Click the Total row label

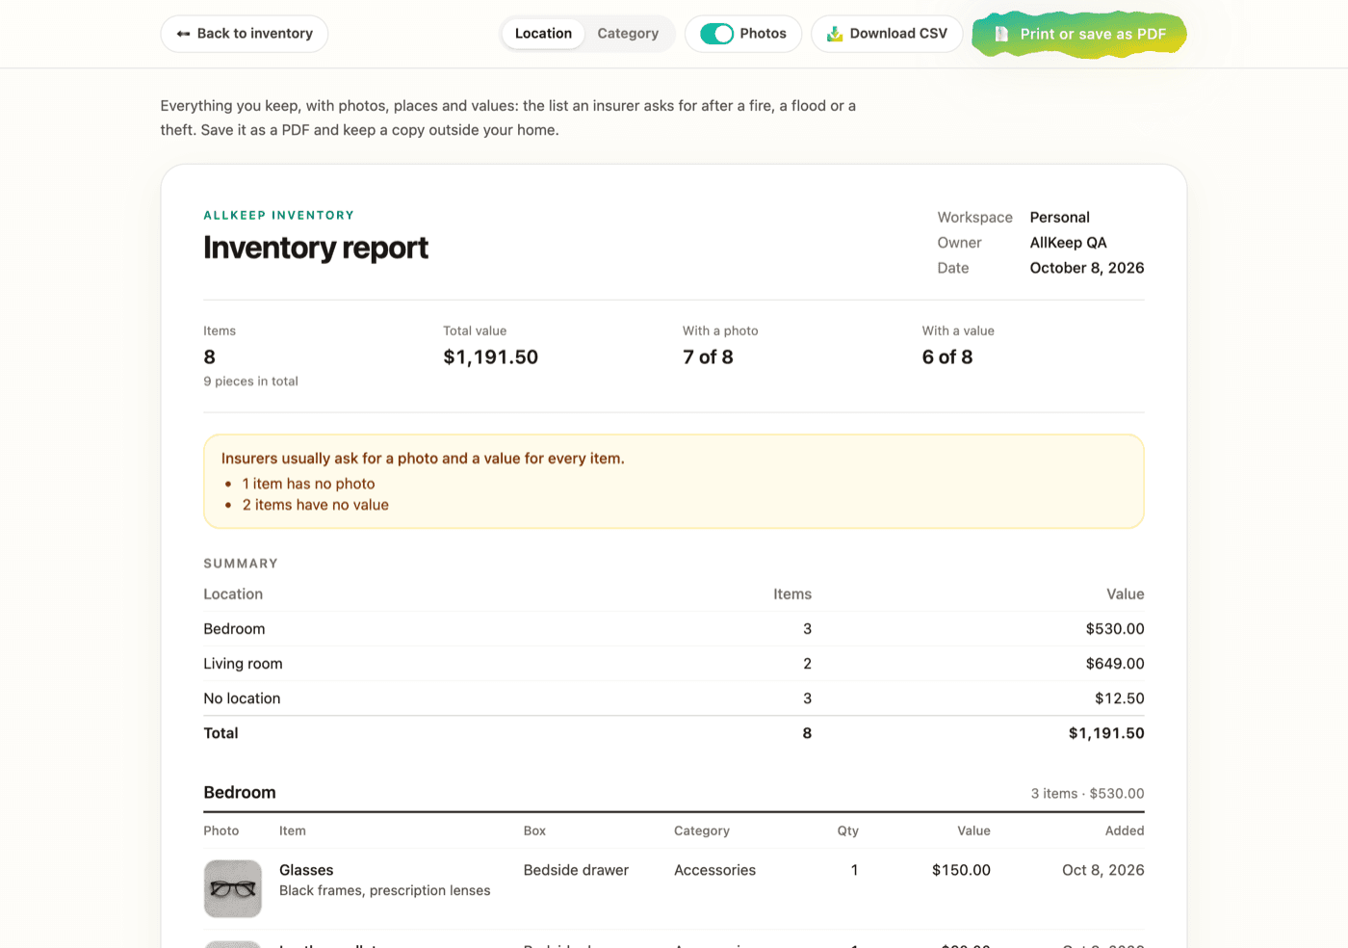tap(220, 733)
